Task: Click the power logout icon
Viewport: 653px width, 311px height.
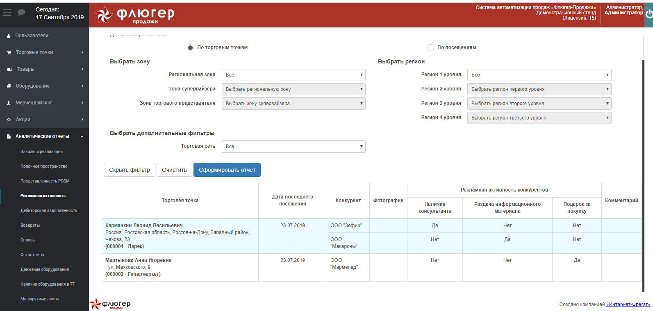Action: 649,14
